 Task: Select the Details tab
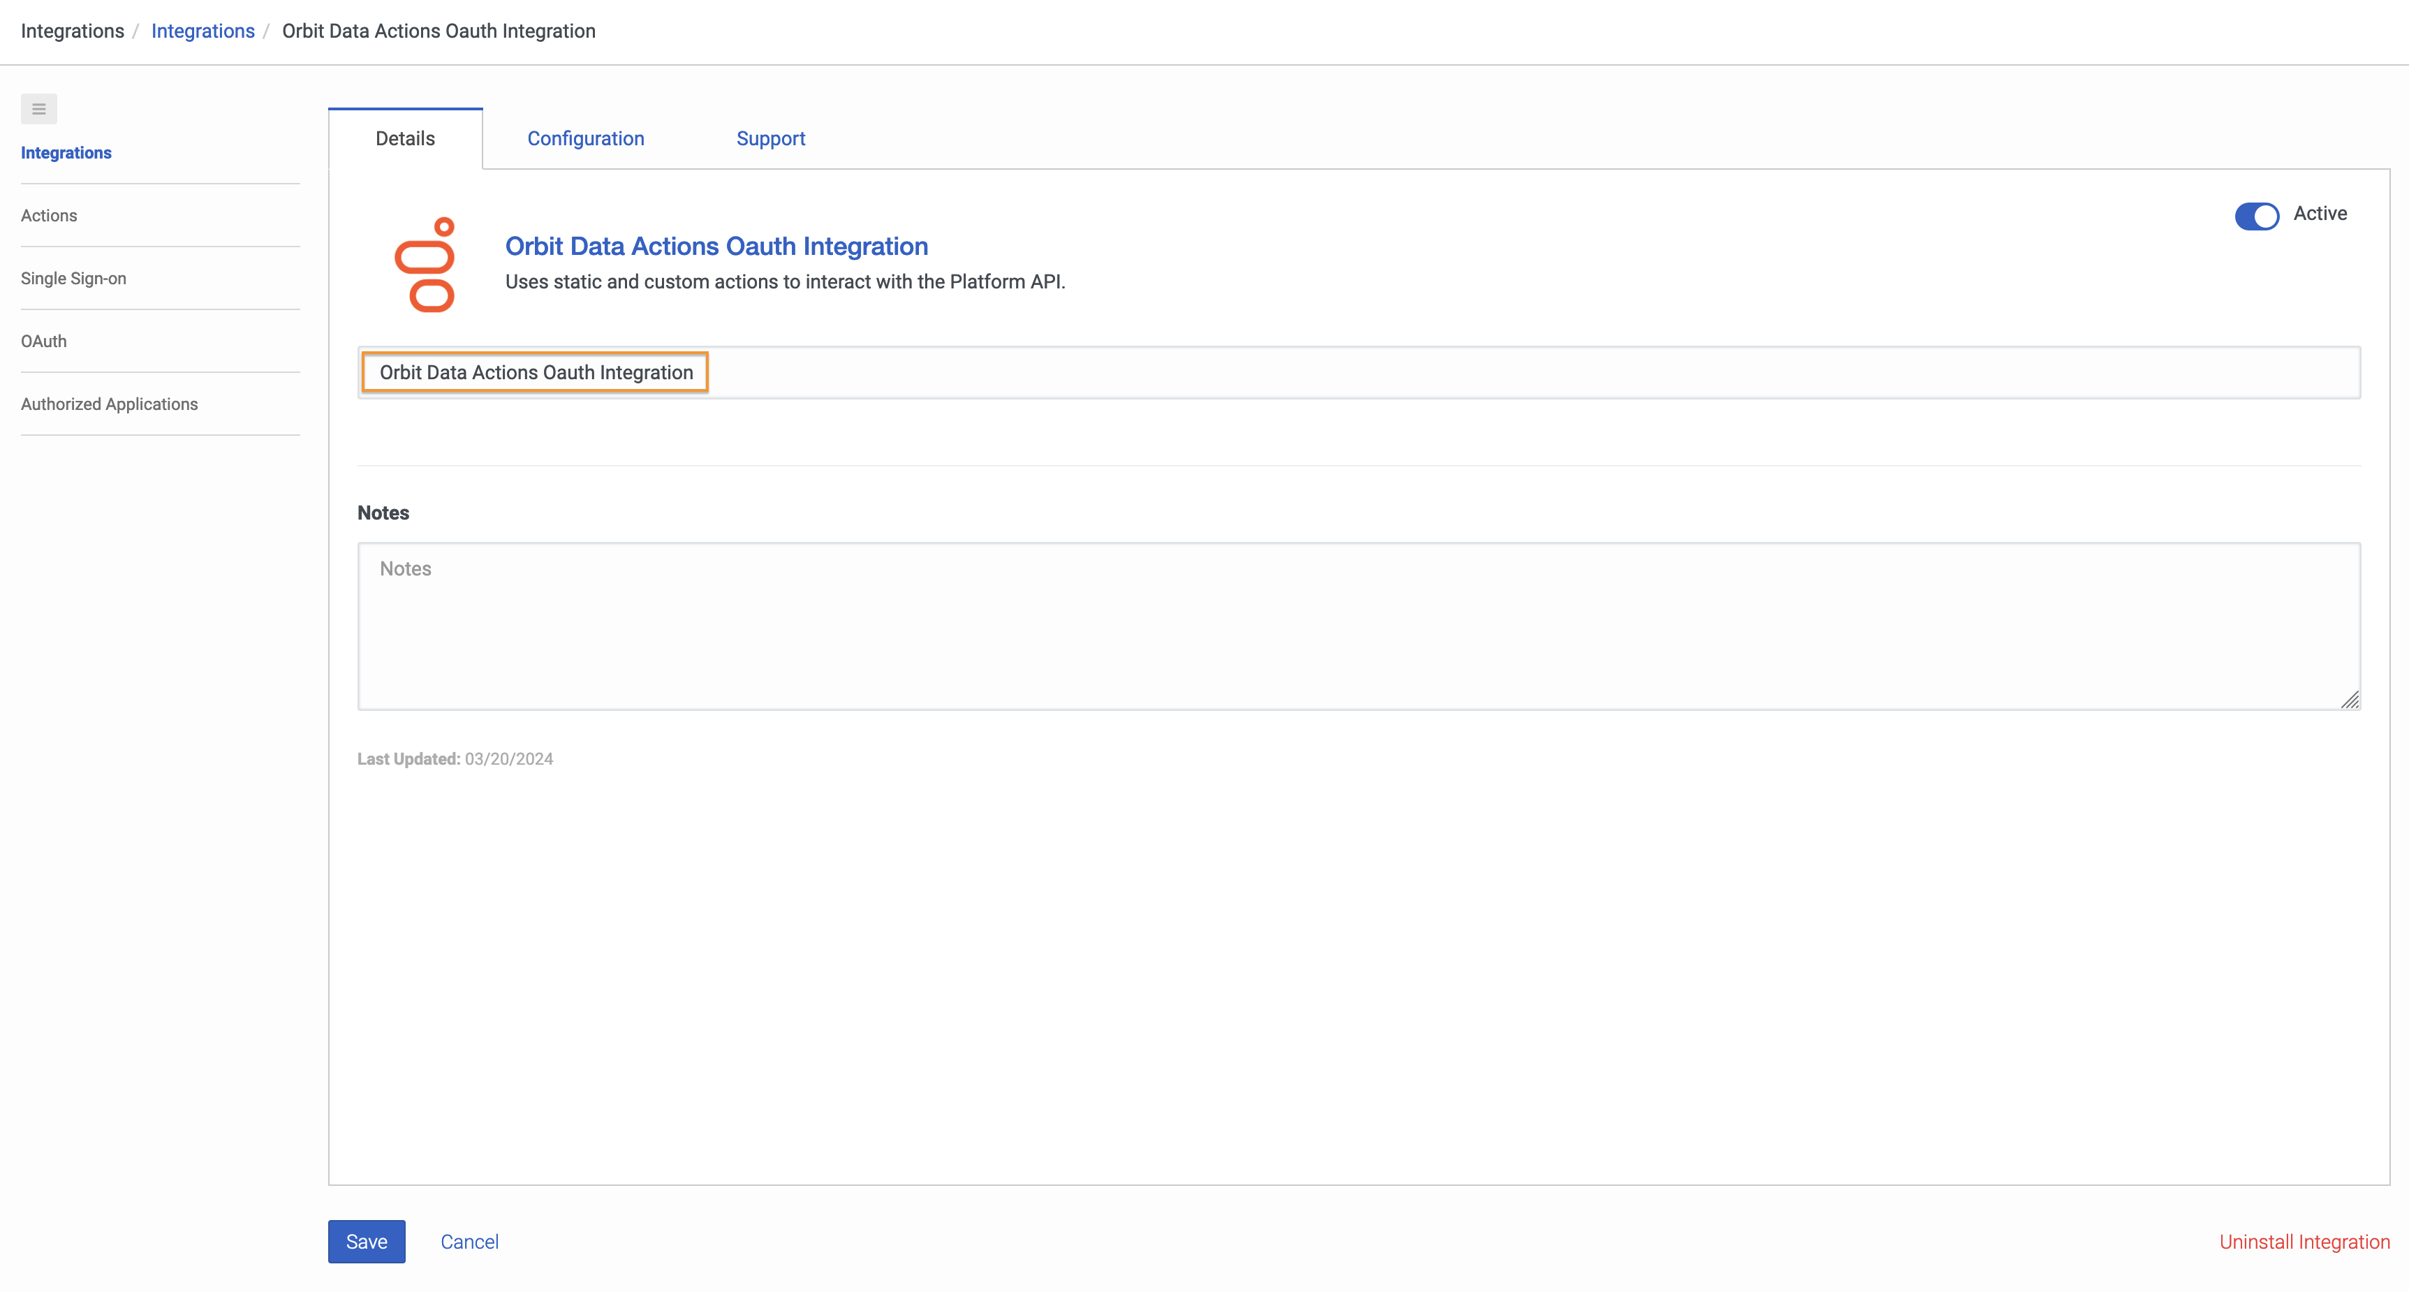click(404, 138)
